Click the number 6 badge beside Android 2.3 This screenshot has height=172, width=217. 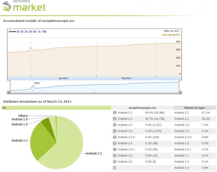coord(115,143)
